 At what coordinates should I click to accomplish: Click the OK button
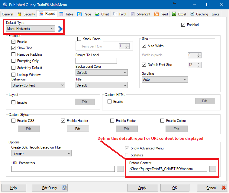click(x=175, y=188)
